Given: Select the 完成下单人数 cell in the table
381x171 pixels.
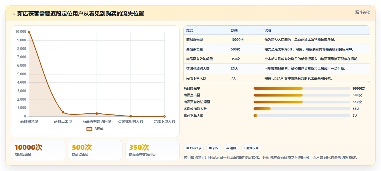Looking at the screenshot, I should point(196,78).
